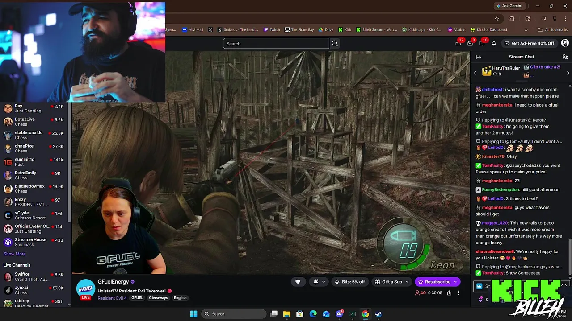Image resolution: width=572 pixels, height=321 pixels.
Task: Click the GFuelEnergy channel avatar
Action: (86, 288)
